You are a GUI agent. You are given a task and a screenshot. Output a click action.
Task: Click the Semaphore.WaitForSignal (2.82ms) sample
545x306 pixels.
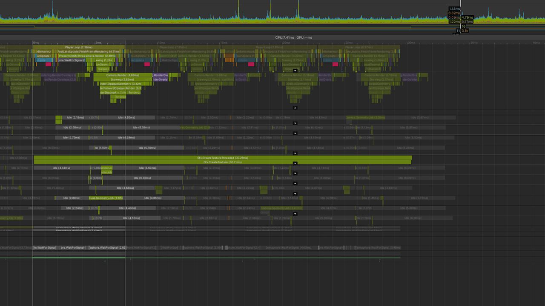(107, 247)
